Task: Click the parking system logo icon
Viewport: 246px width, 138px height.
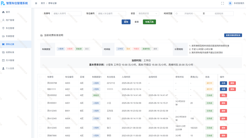Action: [x=3, y=3]
